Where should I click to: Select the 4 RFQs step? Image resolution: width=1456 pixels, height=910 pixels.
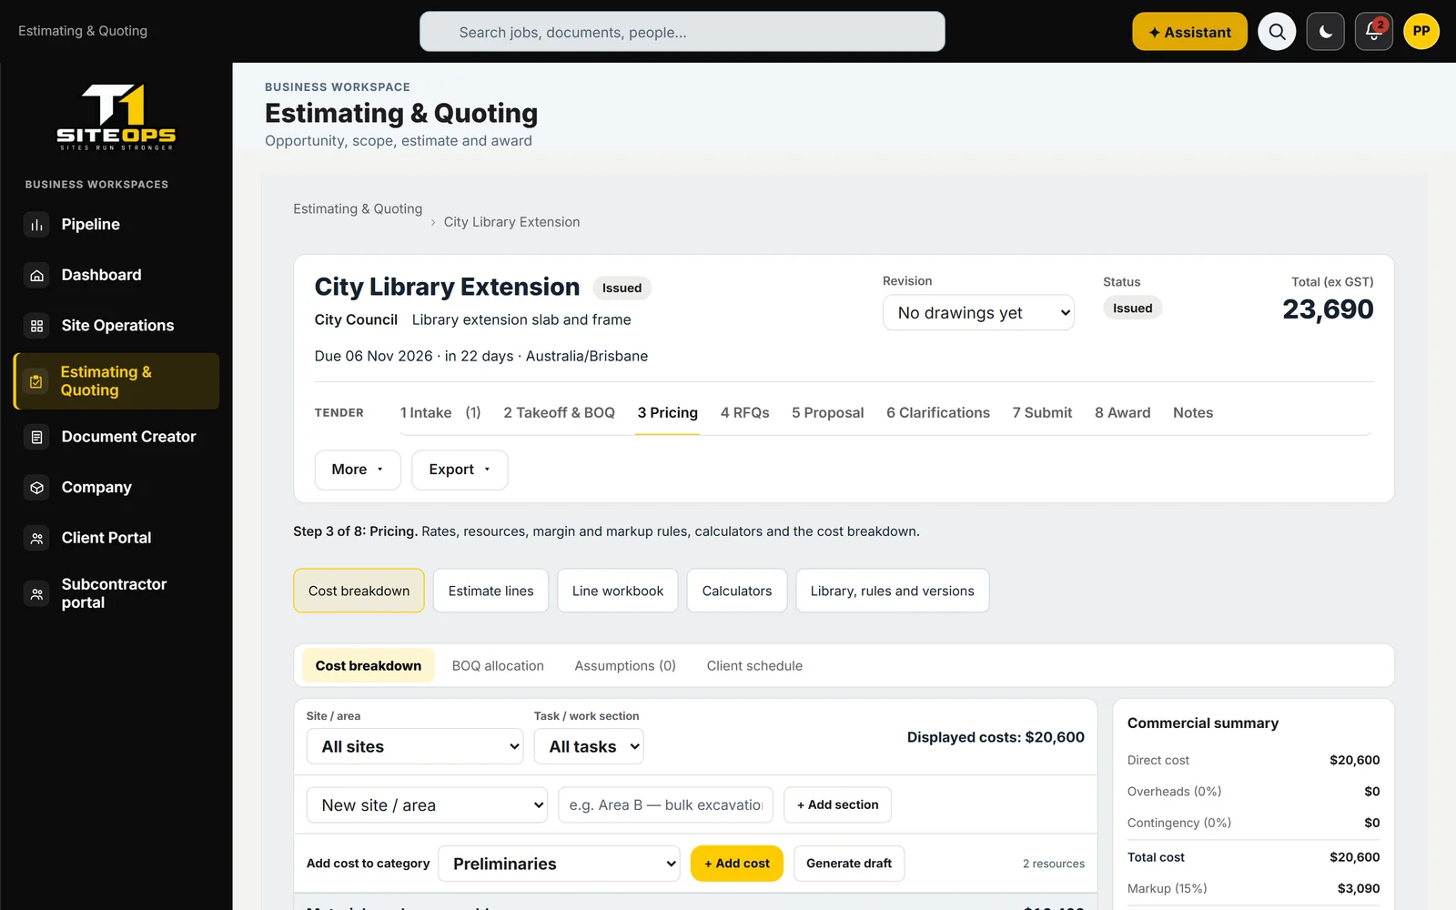point(744,413)
